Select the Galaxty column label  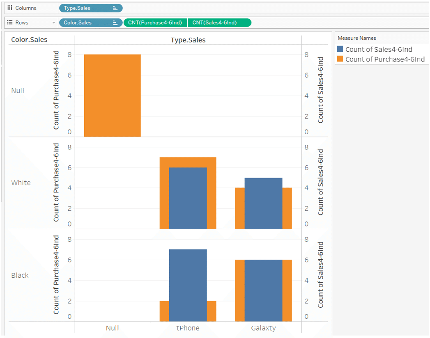[x=264, y=328]
